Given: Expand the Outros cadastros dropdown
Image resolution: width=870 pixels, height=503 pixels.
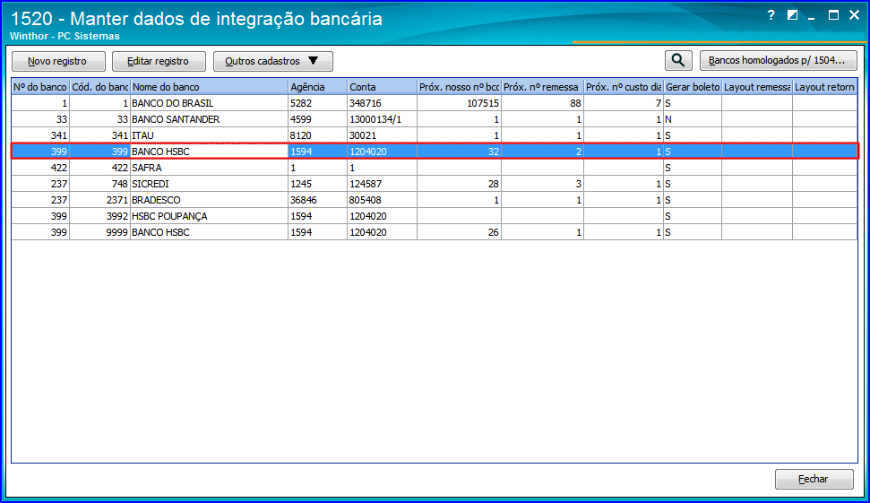Looking at the screenshot, I should (x=273, y=61).
